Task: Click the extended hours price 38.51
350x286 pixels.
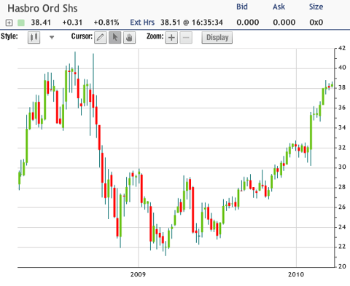Action: pyautogui.click(x=171, y=23)
